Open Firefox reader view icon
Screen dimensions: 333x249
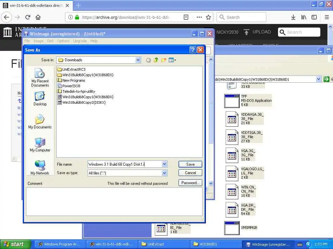(x=186, y=17)
